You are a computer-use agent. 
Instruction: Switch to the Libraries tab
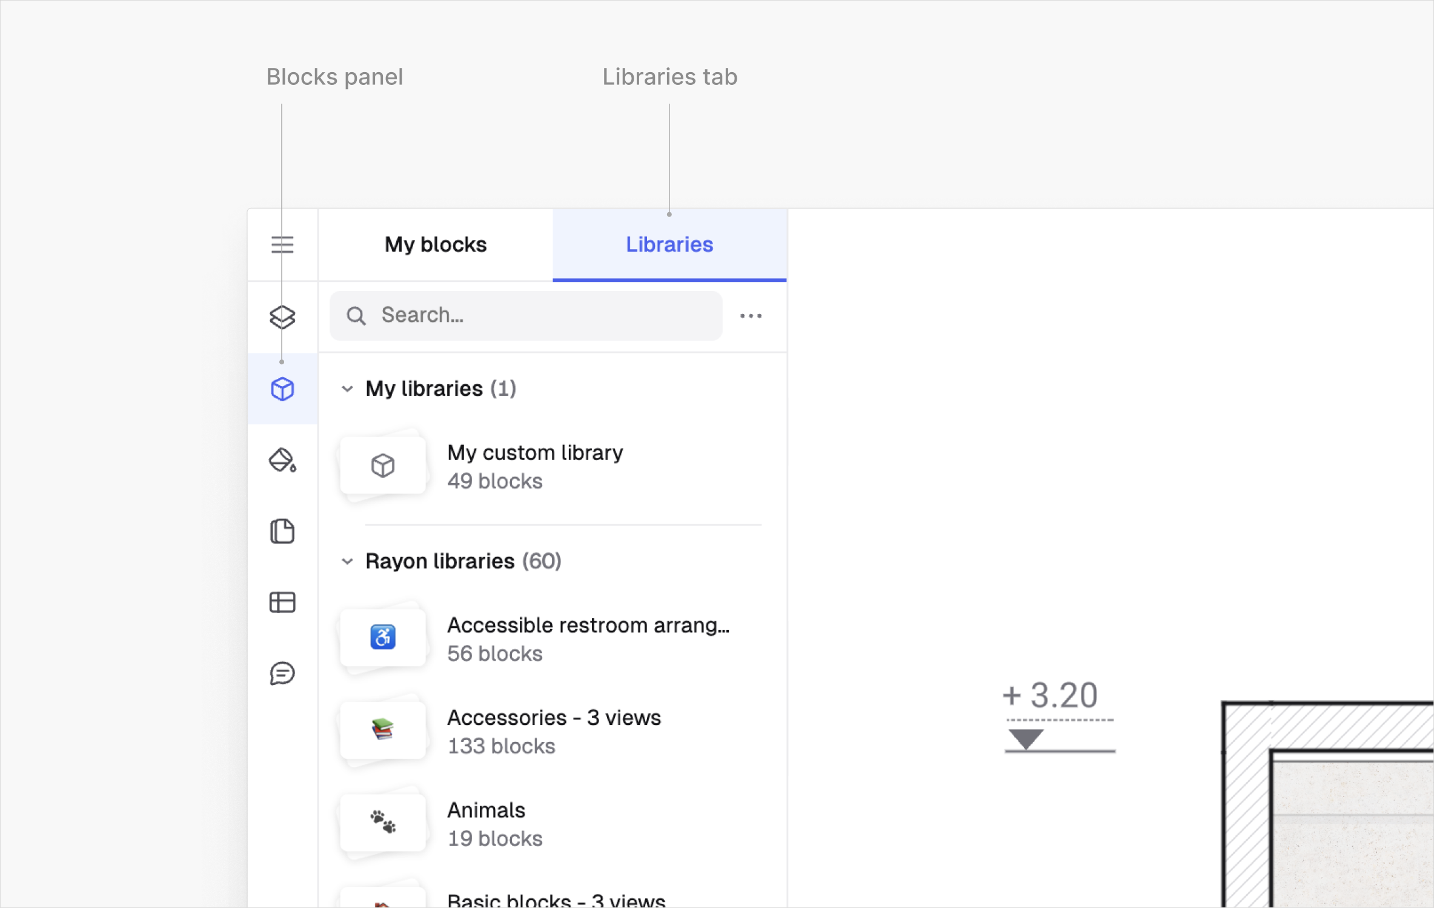click(x=669, y=244)
